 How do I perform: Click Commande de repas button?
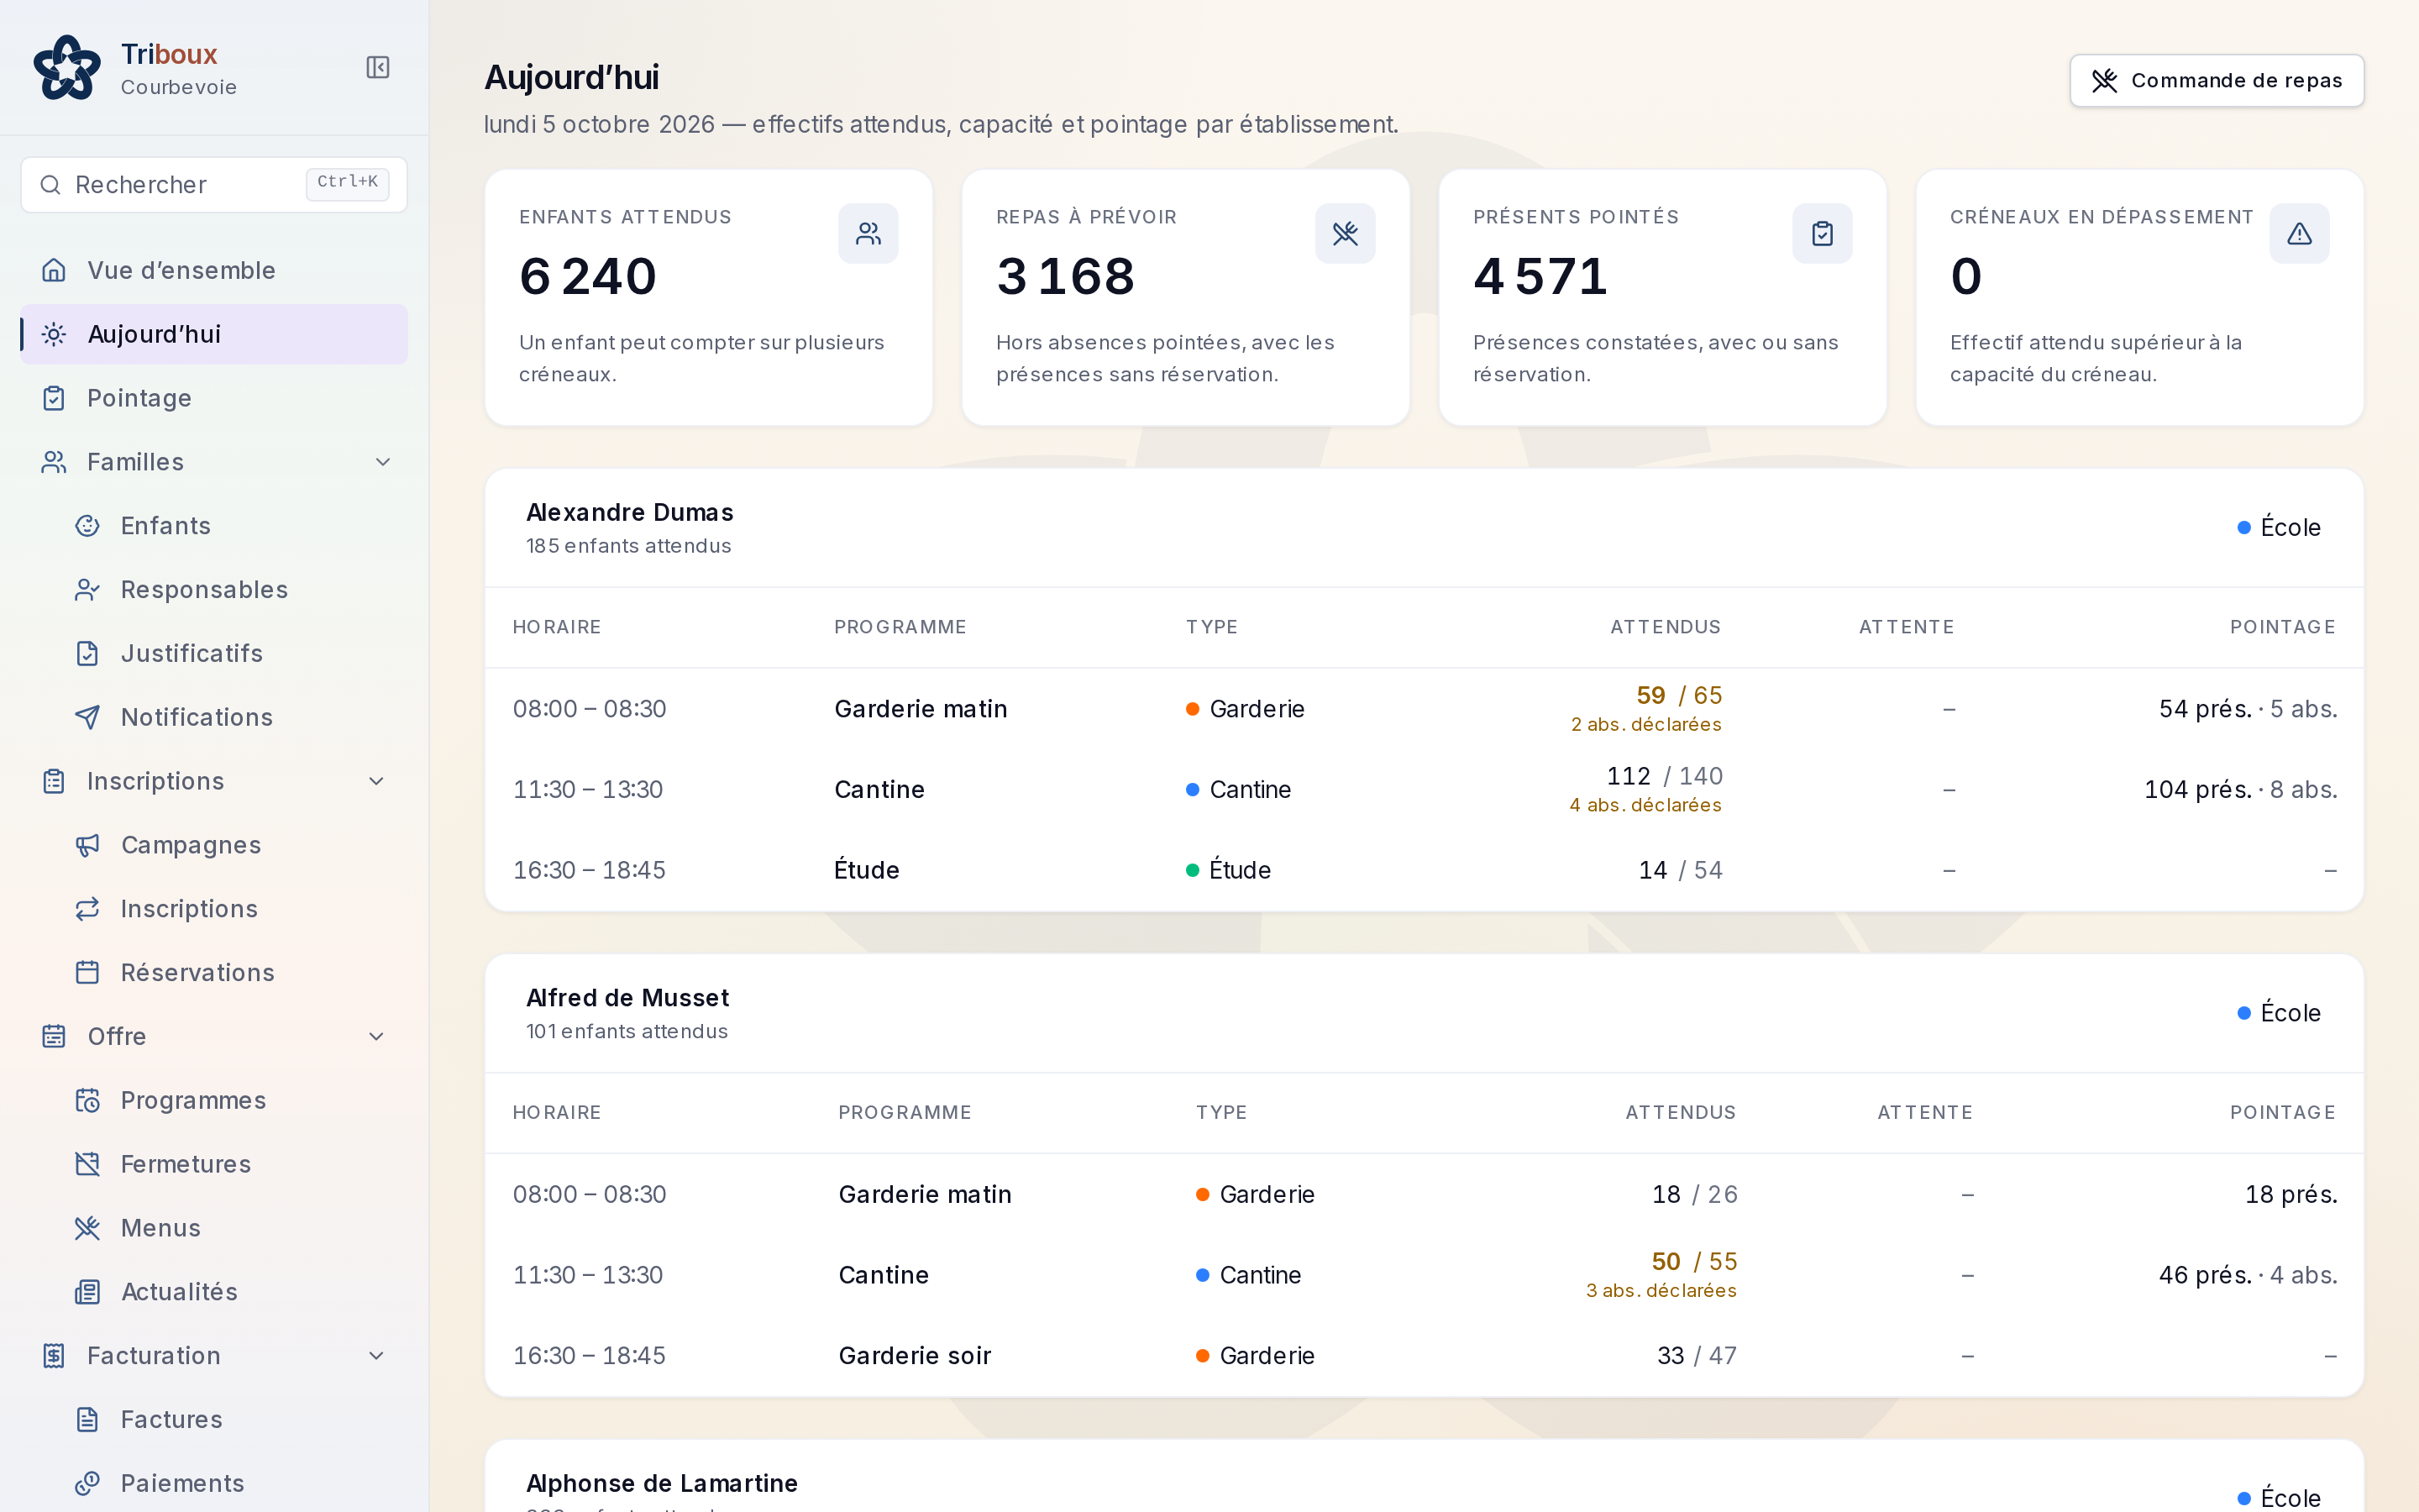click(x=2216, y=80)
